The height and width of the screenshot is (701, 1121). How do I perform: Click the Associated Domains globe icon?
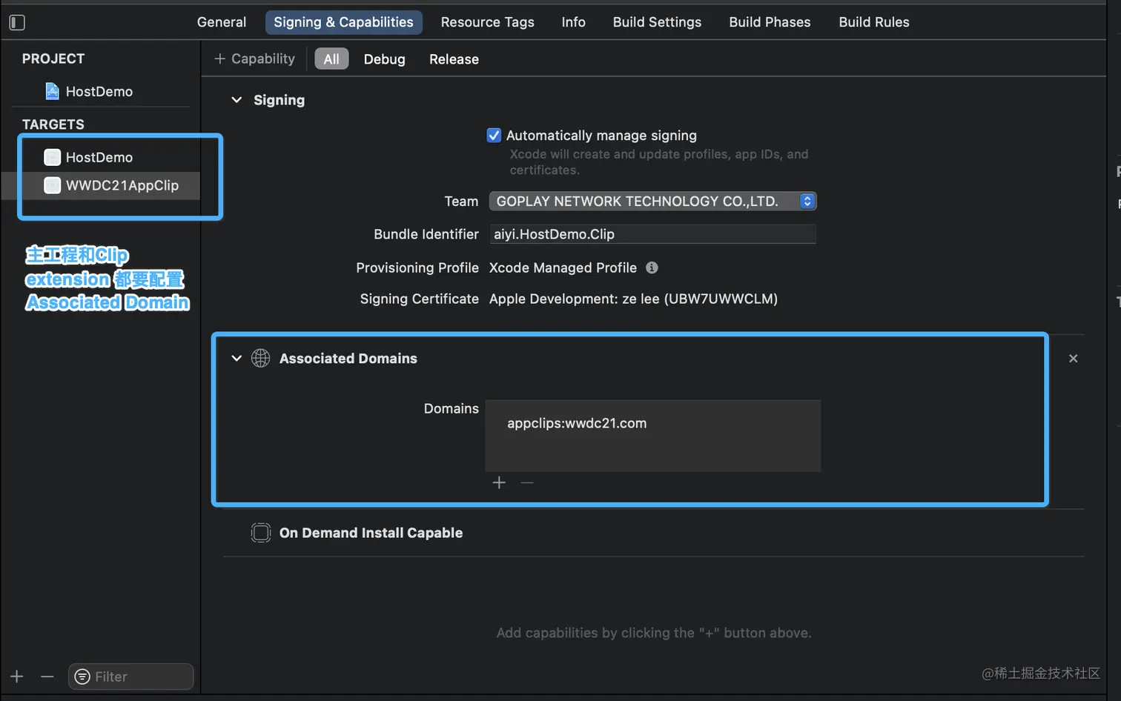tap(260, 358)
